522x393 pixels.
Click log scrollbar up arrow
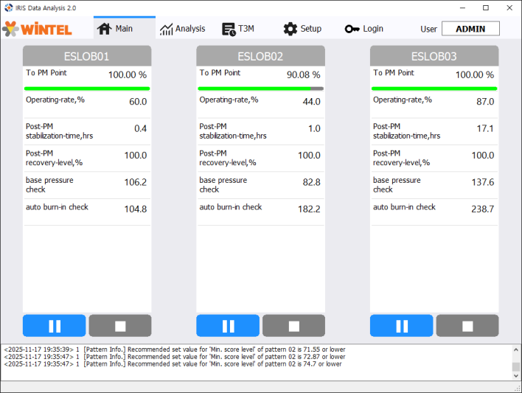pyautogui.click(x=515, y=349)
